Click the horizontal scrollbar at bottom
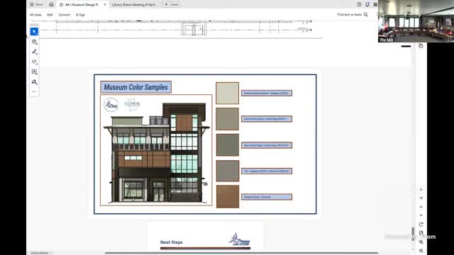The height and width of the screenshot is (255, 454). coord(241,253)
